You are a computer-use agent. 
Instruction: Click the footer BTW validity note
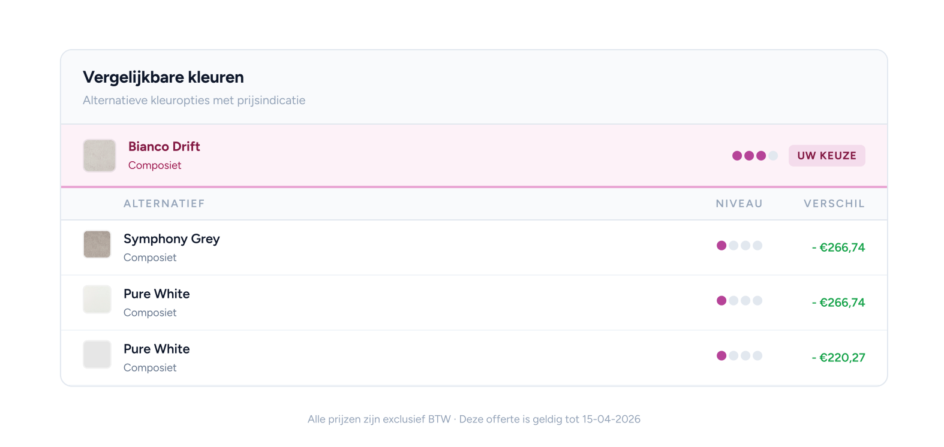(x=474, y=419)
